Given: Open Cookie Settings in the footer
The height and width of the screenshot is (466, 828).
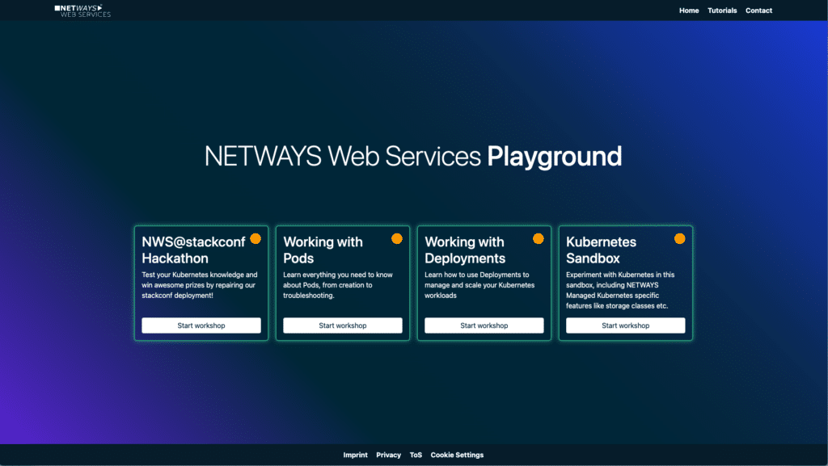Looking at the screenshot, I should coord(457,455).
